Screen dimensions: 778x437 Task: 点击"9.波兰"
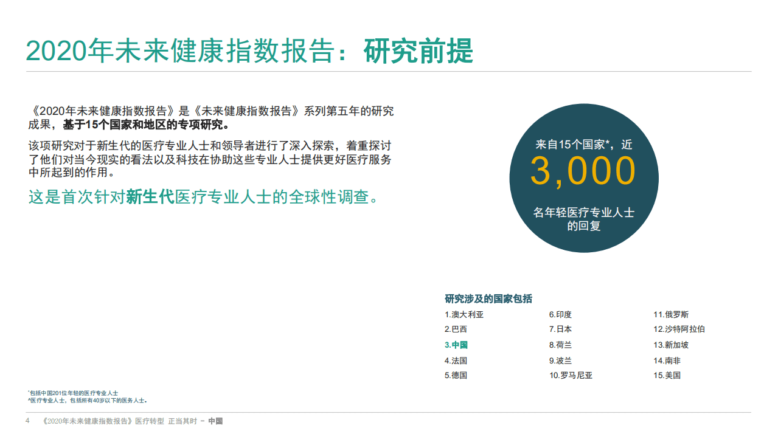click(560, 360)
